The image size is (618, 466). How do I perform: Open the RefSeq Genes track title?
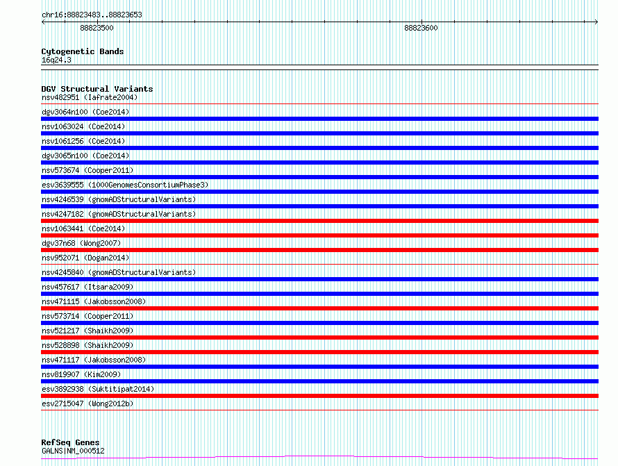70,442
